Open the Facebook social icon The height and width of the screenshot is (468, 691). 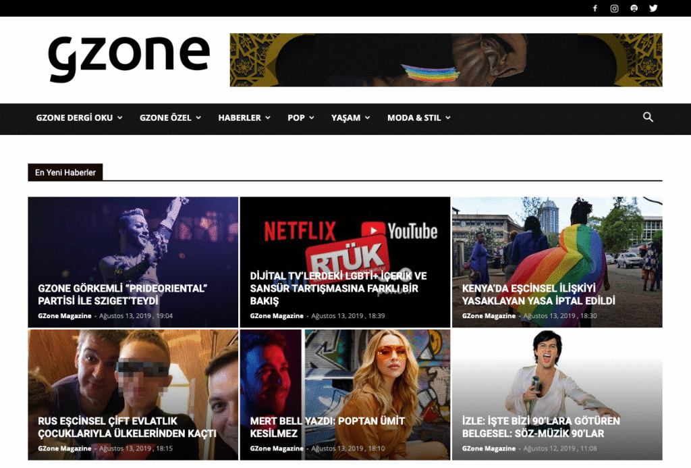coord(595,8)
